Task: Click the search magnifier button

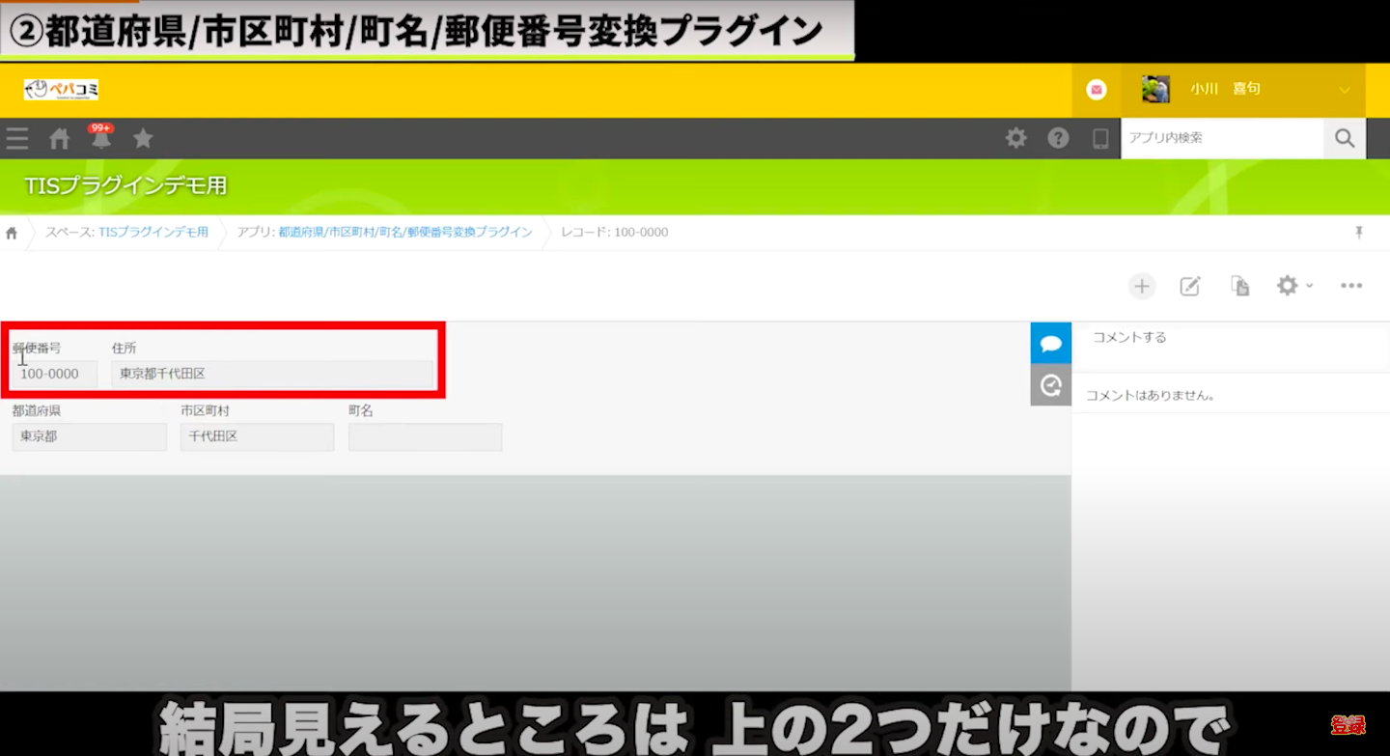Action: (x=1345, y=138)
